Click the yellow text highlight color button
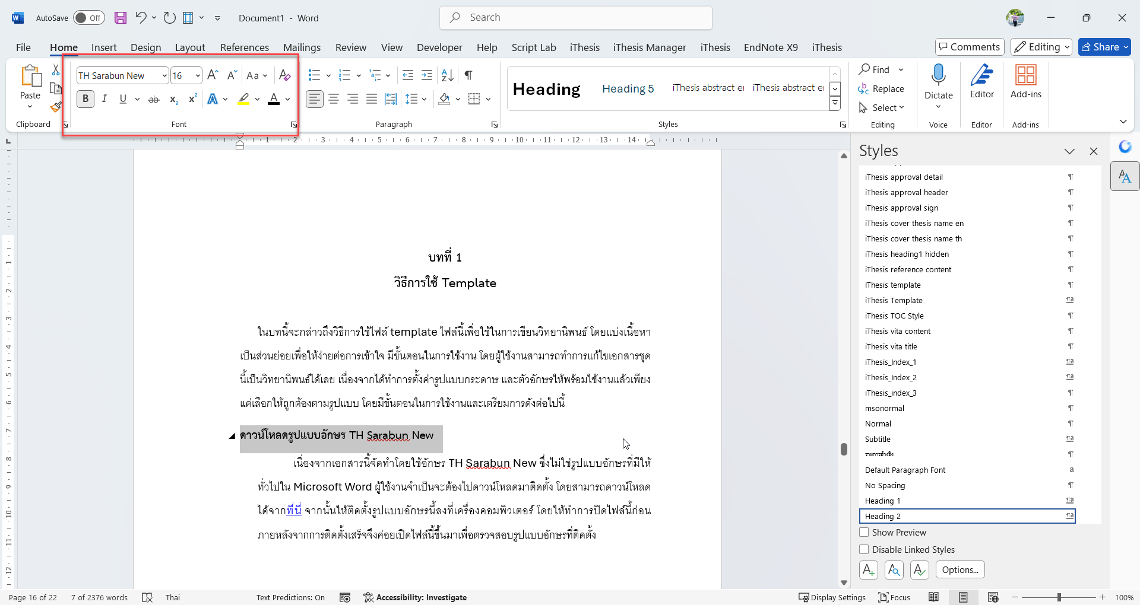The image size is (1140, 605). coord(243,99)
